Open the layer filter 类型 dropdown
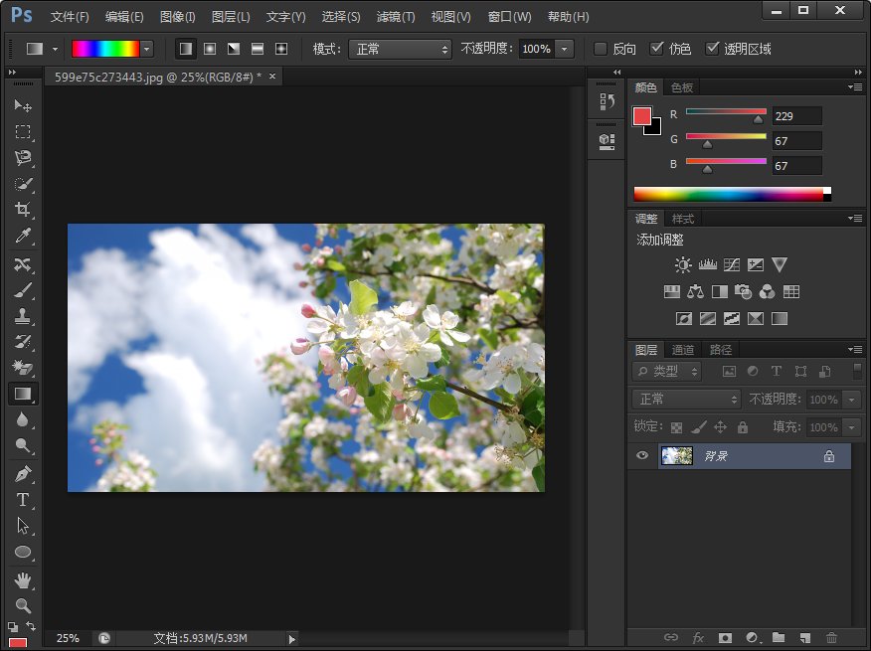This screenshot has height=651, width=871. 664,371
